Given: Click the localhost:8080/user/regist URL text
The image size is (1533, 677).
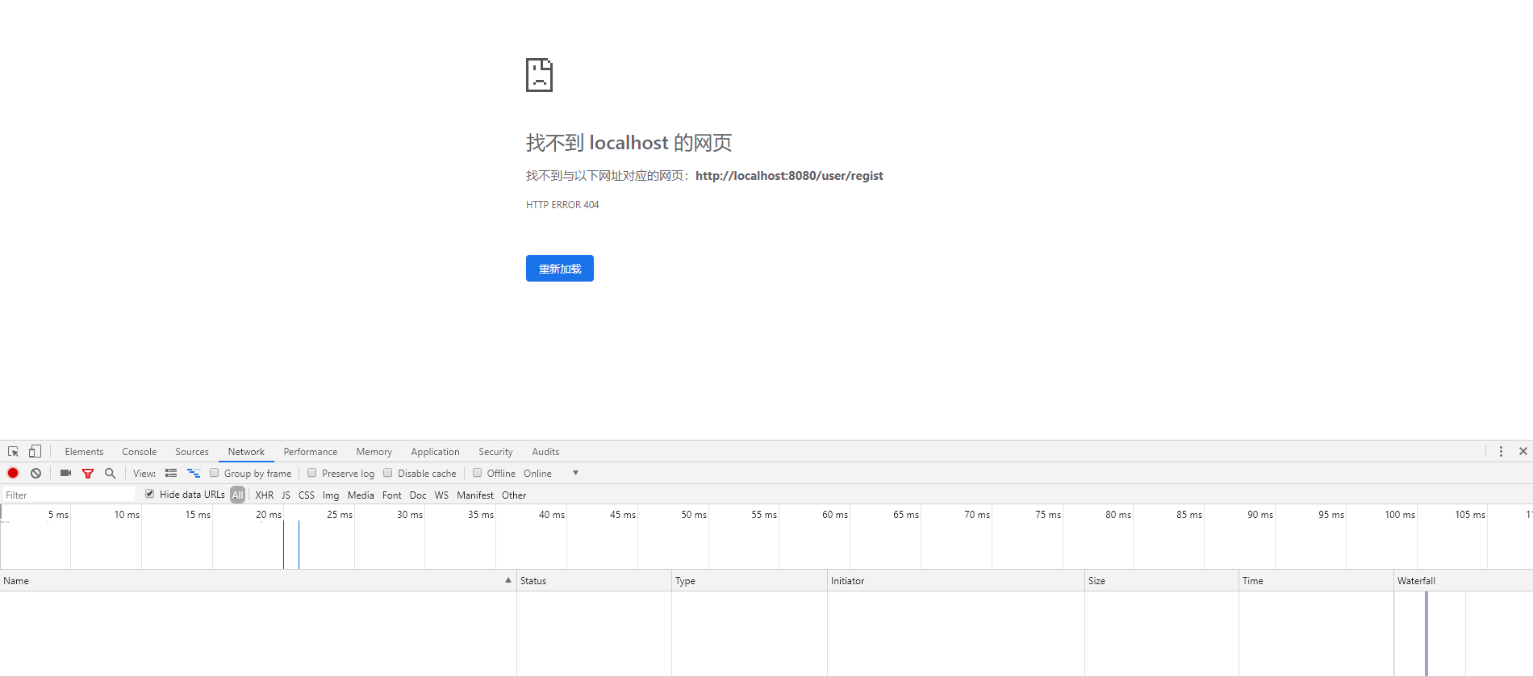Looking at the screenshot, I should tap(789, 176).
